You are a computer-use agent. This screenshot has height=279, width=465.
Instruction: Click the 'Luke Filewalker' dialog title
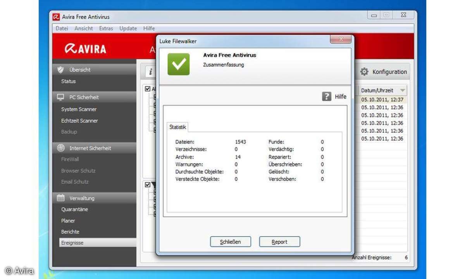click(x=178, y=41)
